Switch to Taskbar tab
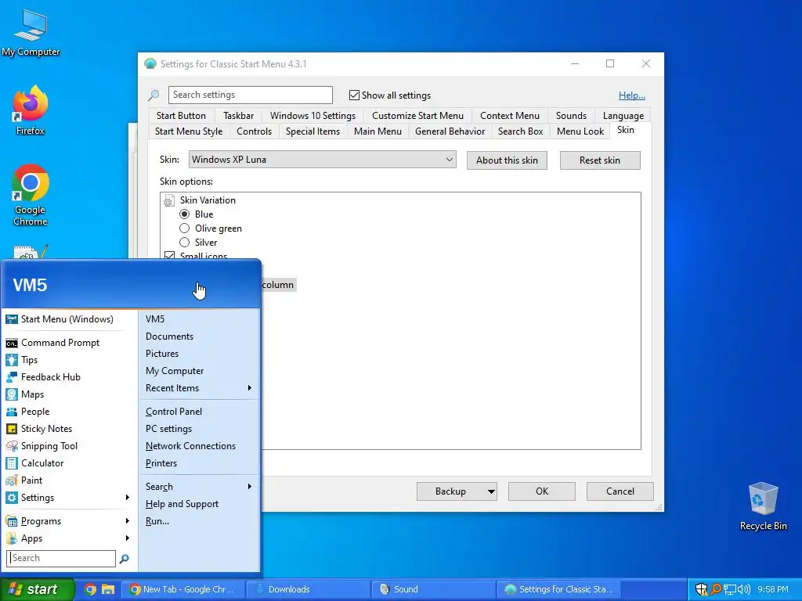This screenshot has height=601, width=802. click(238, 116)
